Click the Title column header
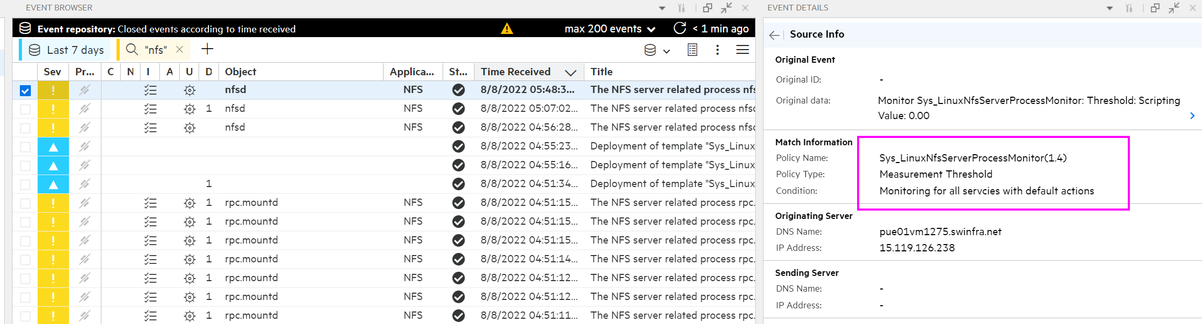This screenshot has width=1202, height=324. 602,72
